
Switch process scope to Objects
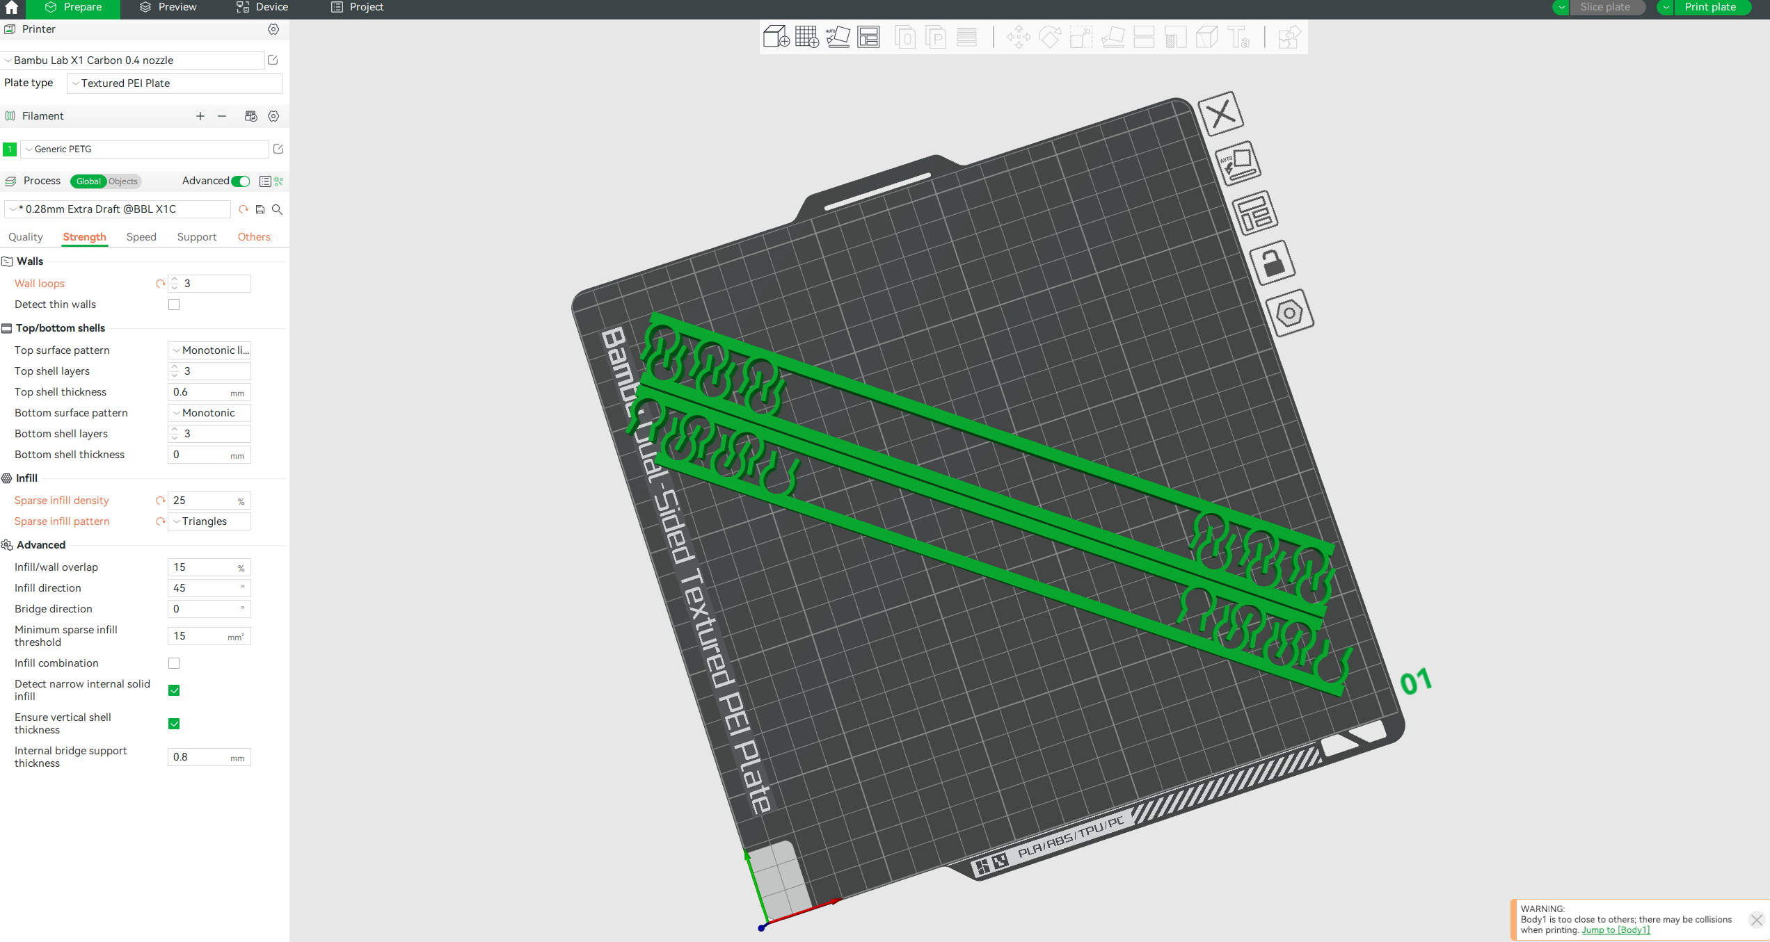(123, 181)
